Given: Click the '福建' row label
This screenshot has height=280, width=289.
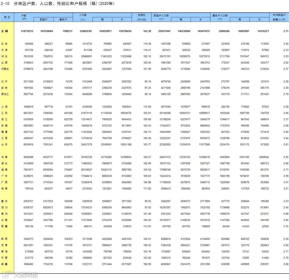Looking at the screenshot, I should 5,132.
